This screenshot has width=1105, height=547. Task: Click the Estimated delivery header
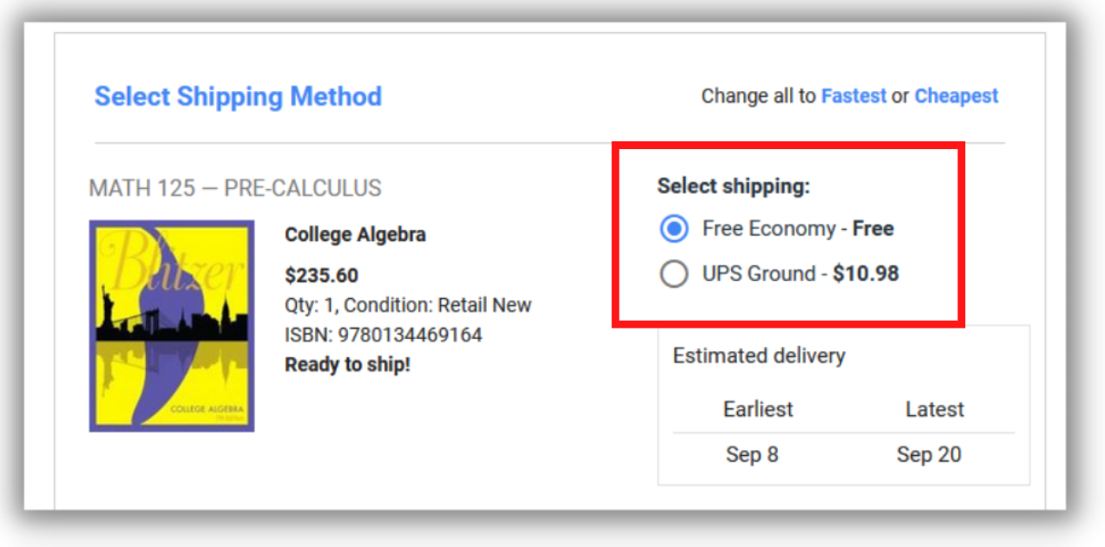click(x=758, y=355)
